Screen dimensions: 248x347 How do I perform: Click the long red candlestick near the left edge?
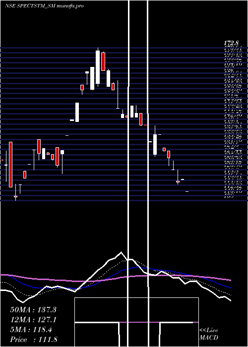tap(10, 165)
